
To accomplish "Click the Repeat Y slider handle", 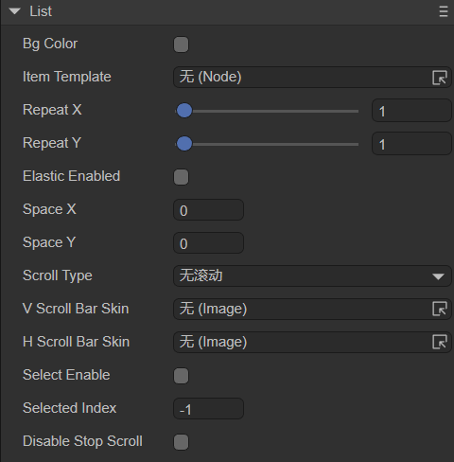I will click(184, 144).
